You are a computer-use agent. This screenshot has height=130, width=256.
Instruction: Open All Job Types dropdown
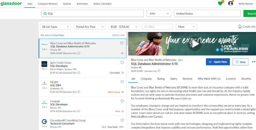[x=55, y=27]
